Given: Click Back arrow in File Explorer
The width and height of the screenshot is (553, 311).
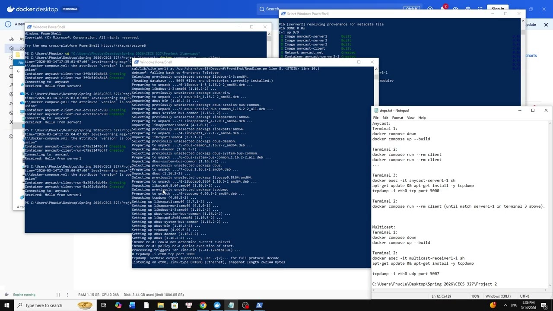Looking at the screenshot, I should tap(19, 71).
